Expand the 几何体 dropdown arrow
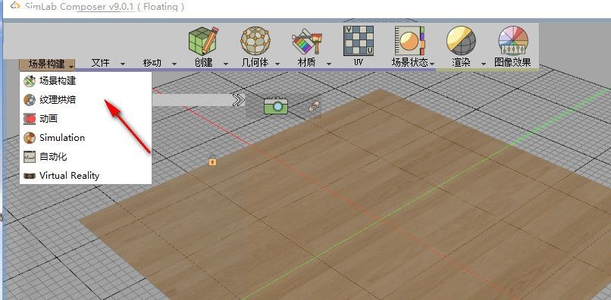This screenshot has width=611, height=300. (x=277, y=64)
